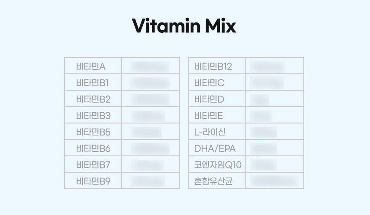370x215 pixels.
Task: Select the 비타민B2 table cell
Action: [x=93, y=99]
